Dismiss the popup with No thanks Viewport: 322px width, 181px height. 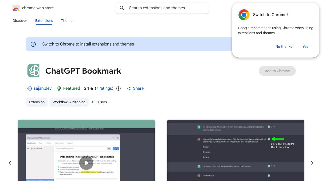click(x=284, y=47)
